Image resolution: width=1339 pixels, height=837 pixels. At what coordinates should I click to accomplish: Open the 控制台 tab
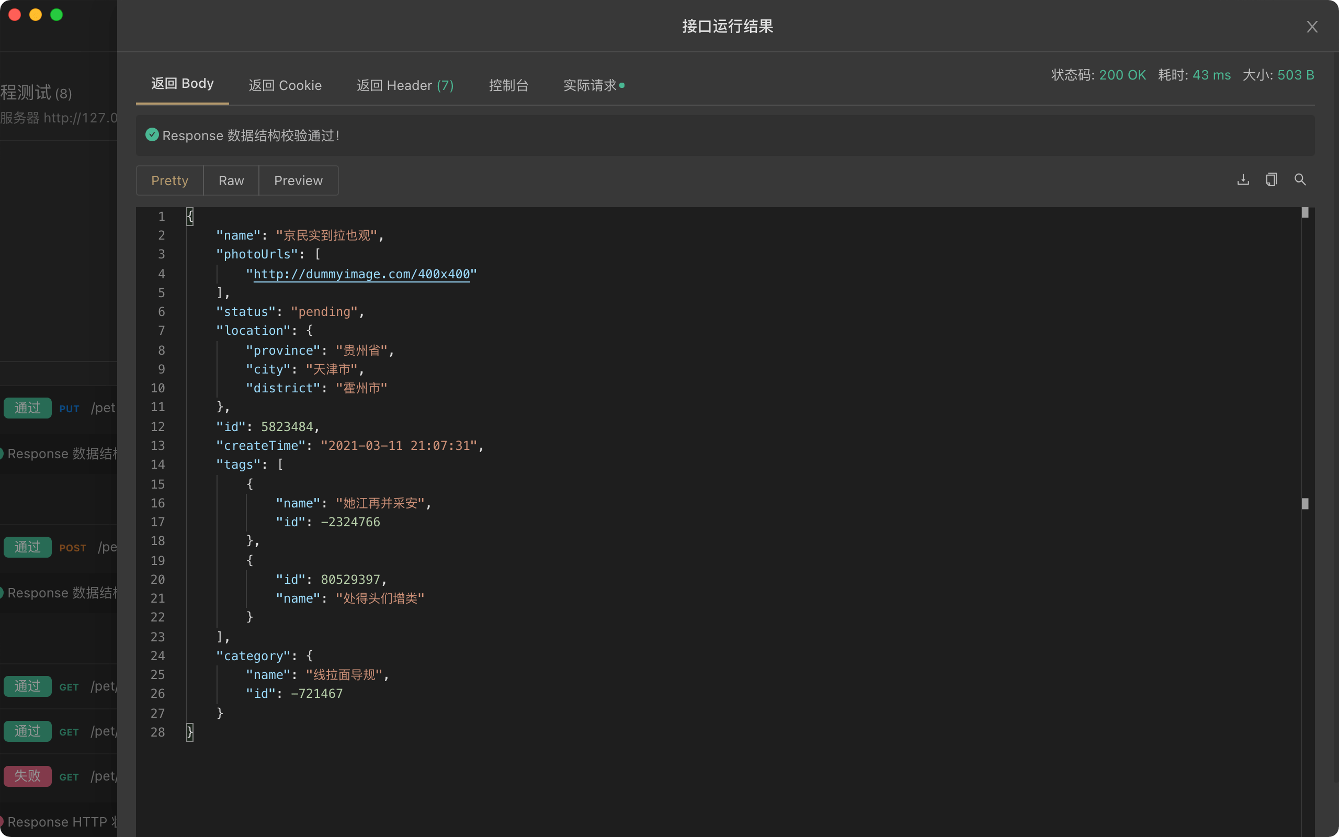point(508,85)
